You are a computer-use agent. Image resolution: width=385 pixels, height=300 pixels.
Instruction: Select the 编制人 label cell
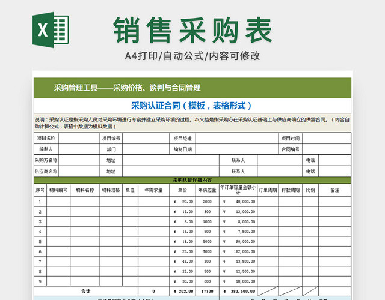pyautogui.click(x=46, y=149)
